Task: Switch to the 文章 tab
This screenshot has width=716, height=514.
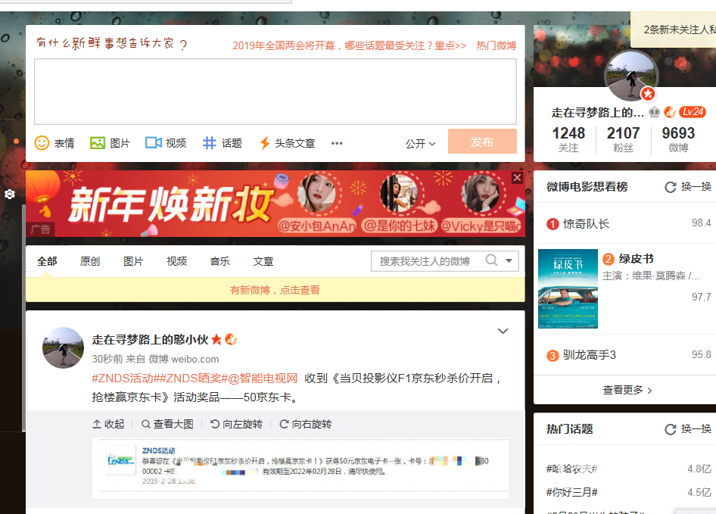Action: 263,261
